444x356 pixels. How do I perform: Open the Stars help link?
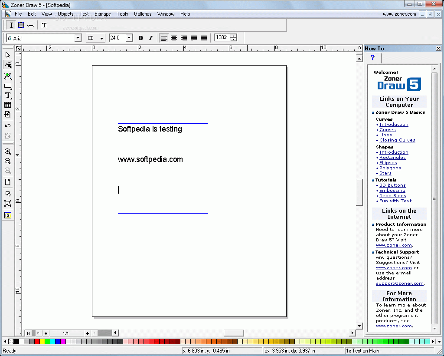click(x=385, y=173)
